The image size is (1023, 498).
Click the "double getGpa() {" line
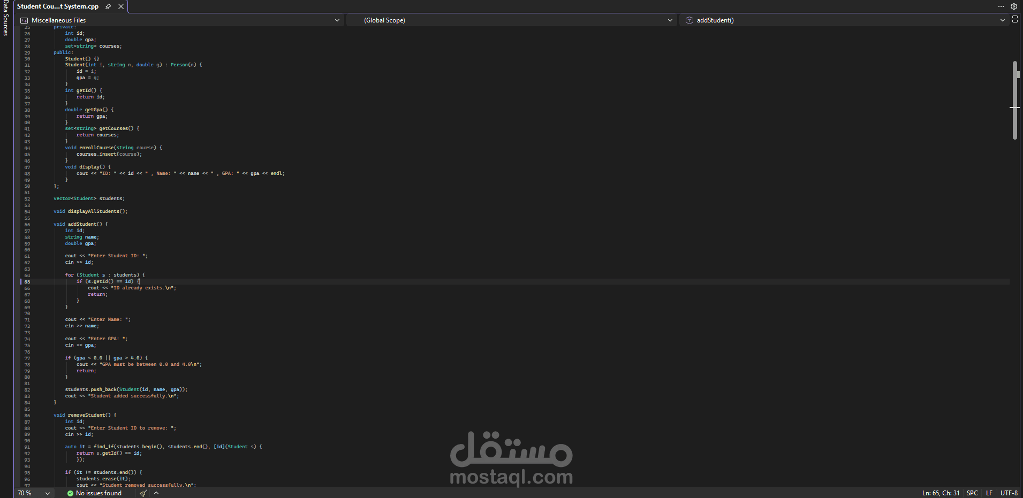click(89, 110)
